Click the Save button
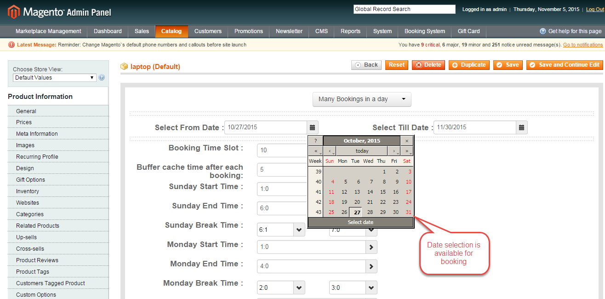Screen dimensions: 605x299 pos(508,65)
